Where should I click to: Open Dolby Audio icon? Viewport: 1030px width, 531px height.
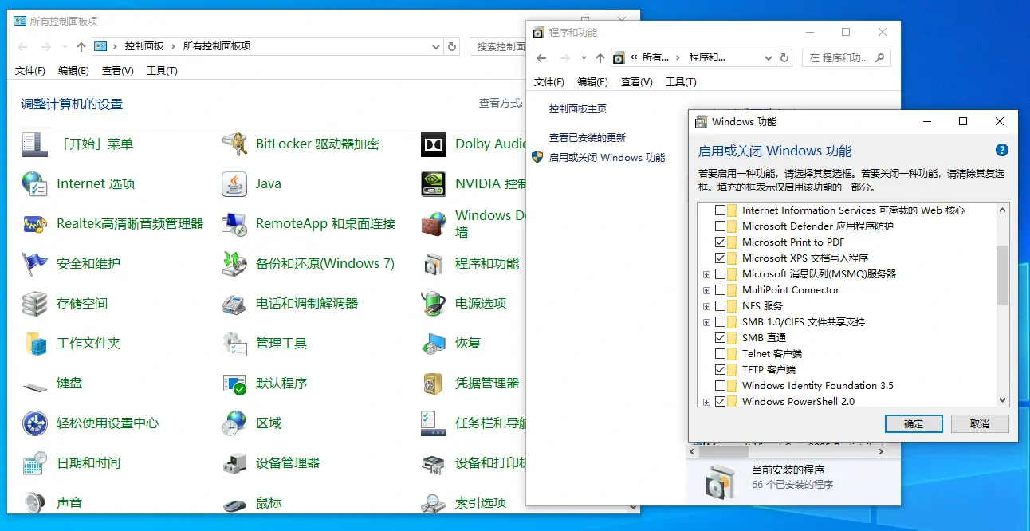434,144
